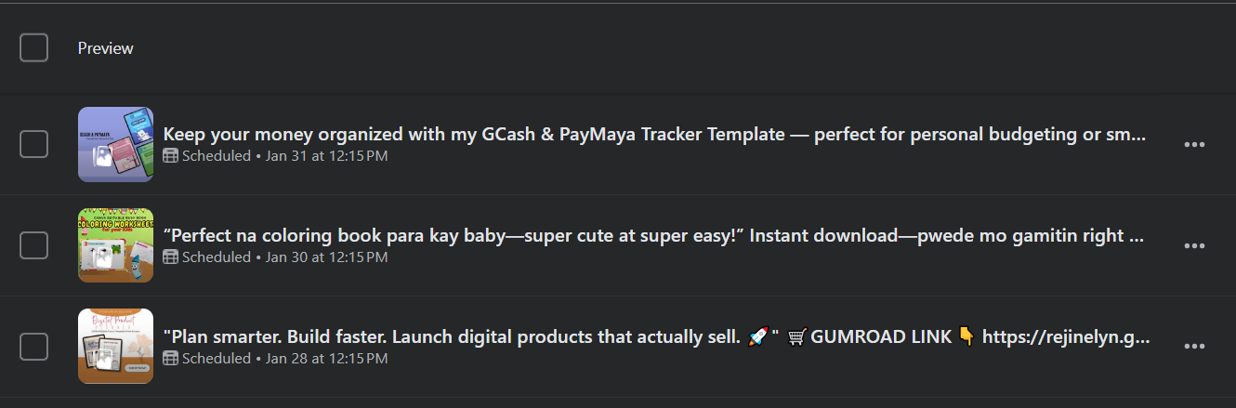This screenshot has height=408, width=1236.
Task: Open the three-dot menu for coloring book post
Action: pyautogui.click(x=1194, y=245)
